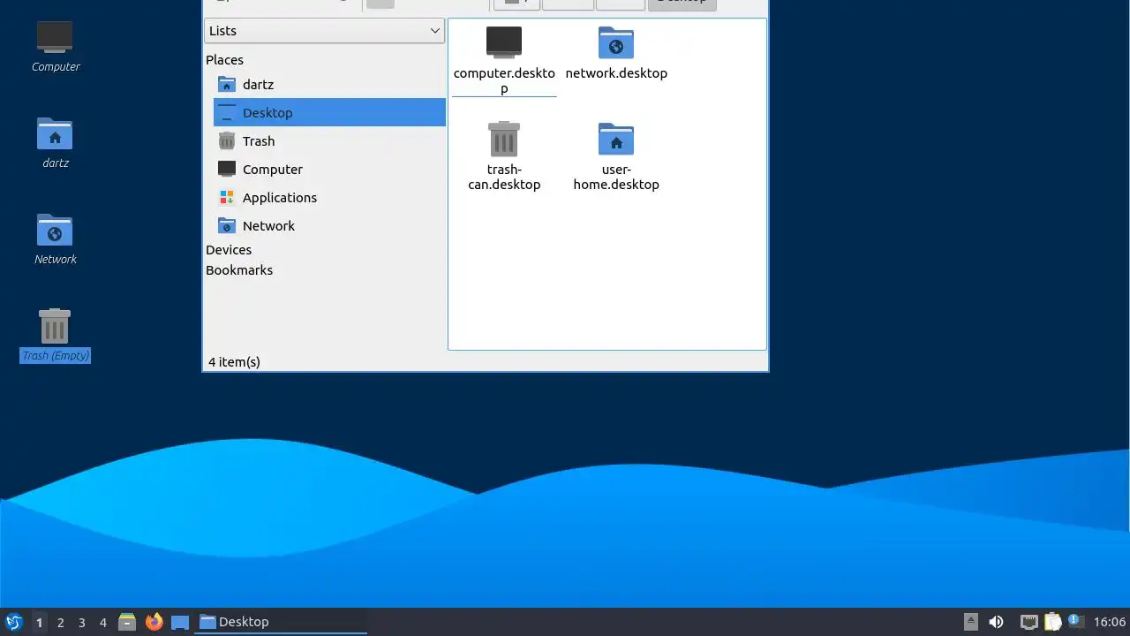
Task: Switch to virtual desktop 4
Action: 102,622
